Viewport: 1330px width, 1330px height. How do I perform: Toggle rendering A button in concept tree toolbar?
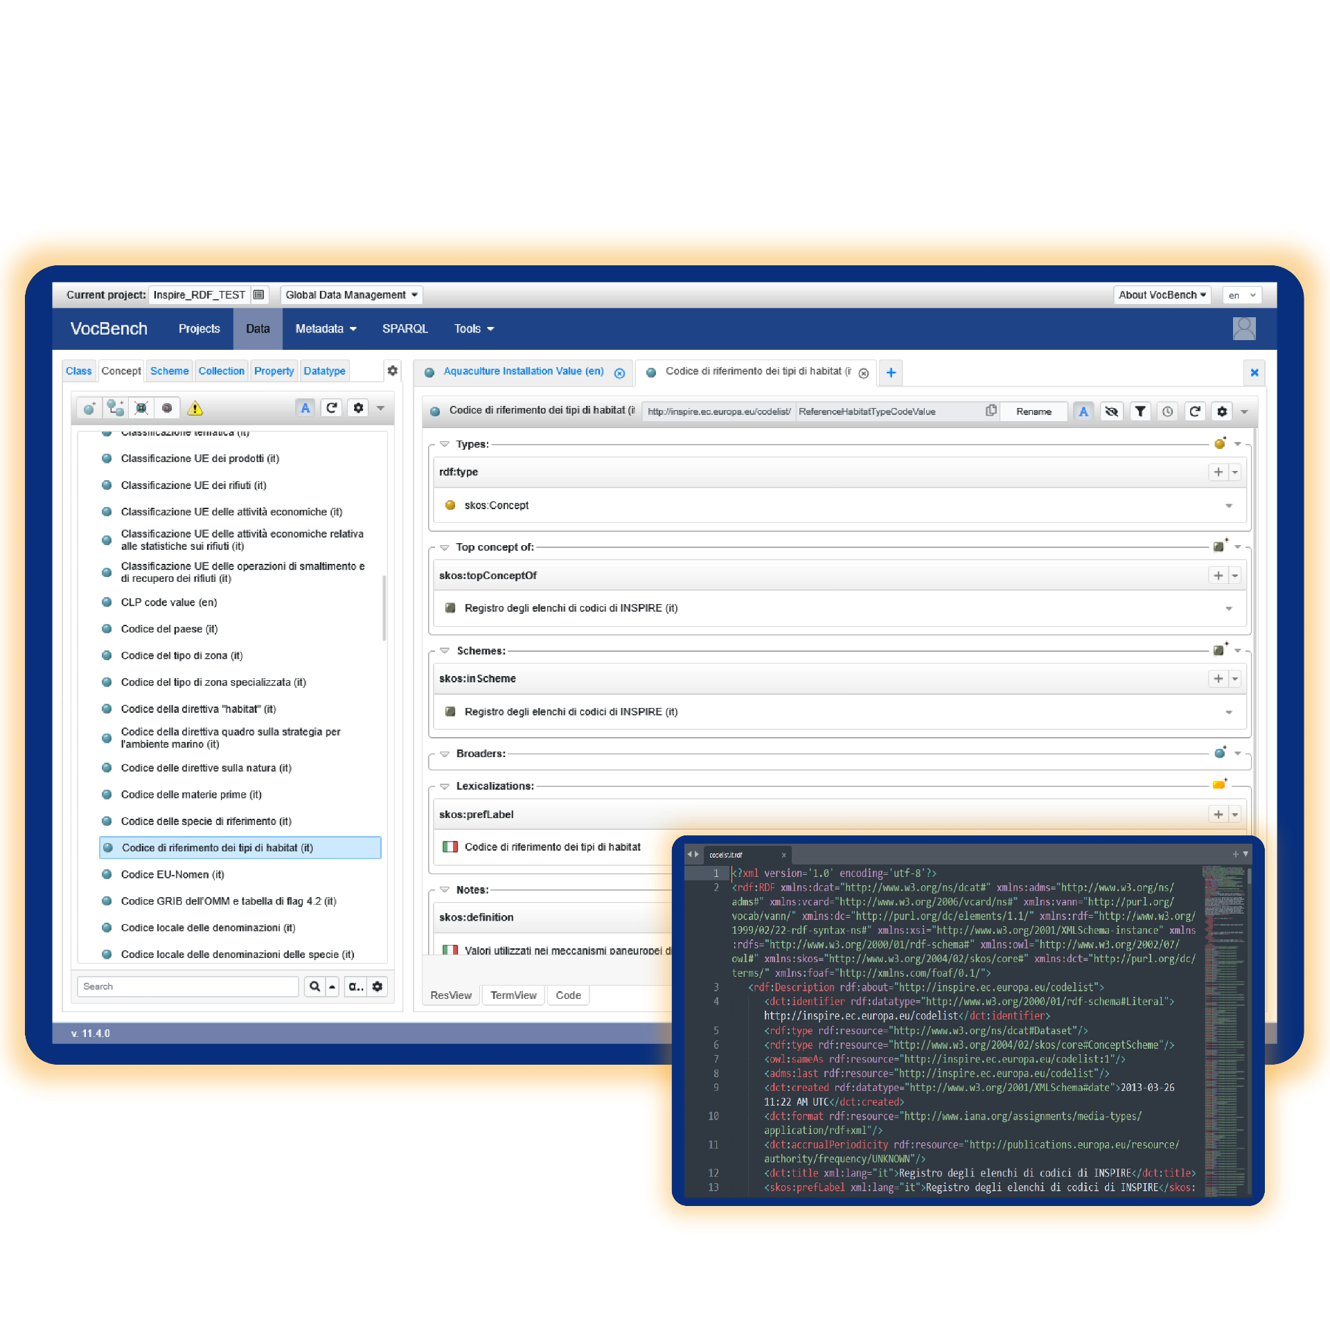click(305, 408)
